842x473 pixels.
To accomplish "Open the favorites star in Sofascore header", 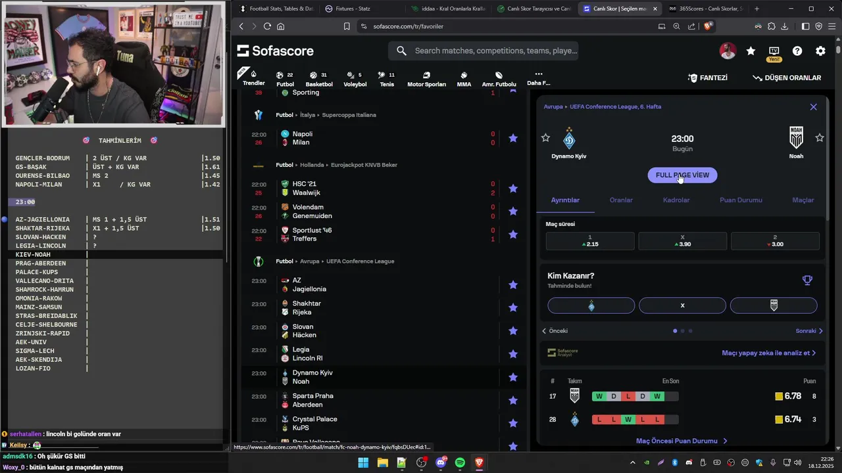I will tap(751, 51).
